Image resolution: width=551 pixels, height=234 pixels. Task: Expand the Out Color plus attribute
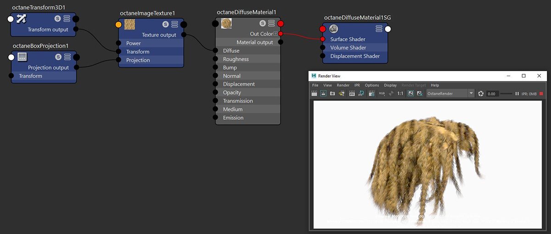click(x=275, y=34)
